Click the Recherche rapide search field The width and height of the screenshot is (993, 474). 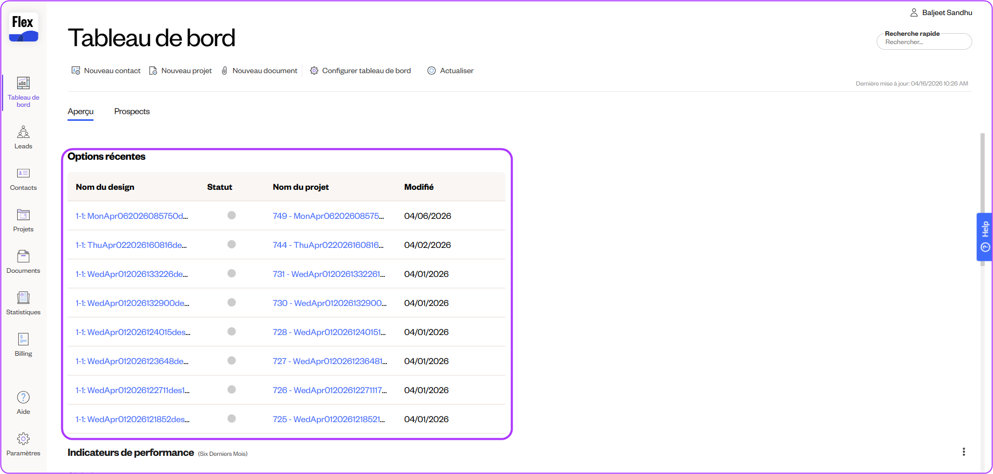point(924,43)
